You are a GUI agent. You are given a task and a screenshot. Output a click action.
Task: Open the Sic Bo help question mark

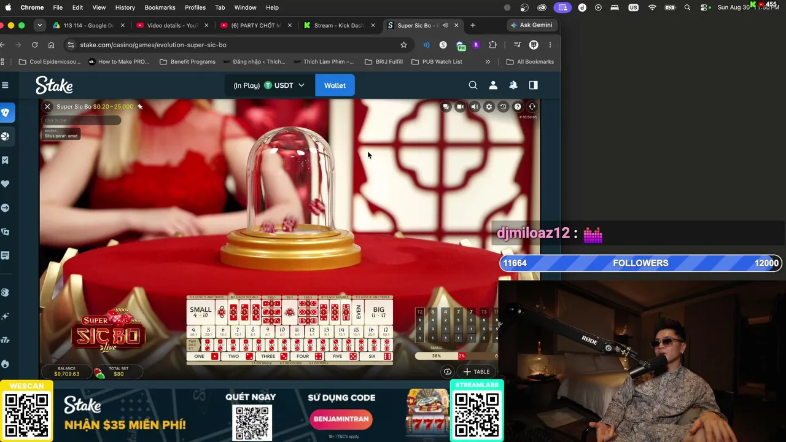pos(518,107)
